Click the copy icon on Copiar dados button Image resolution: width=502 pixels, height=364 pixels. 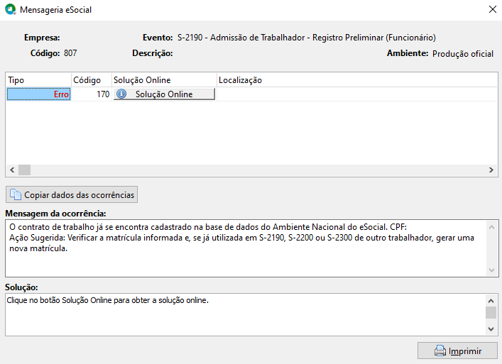tap(16, 194)
